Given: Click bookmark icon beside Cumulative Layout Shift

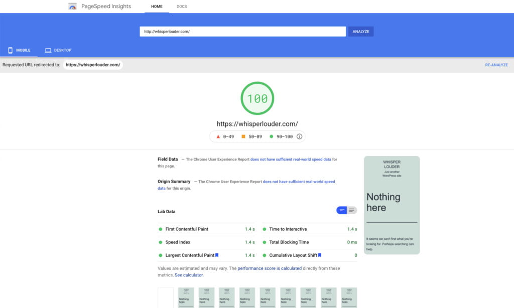Looking at the screenshot, I should pyautogui.click(x=320, y=255).
